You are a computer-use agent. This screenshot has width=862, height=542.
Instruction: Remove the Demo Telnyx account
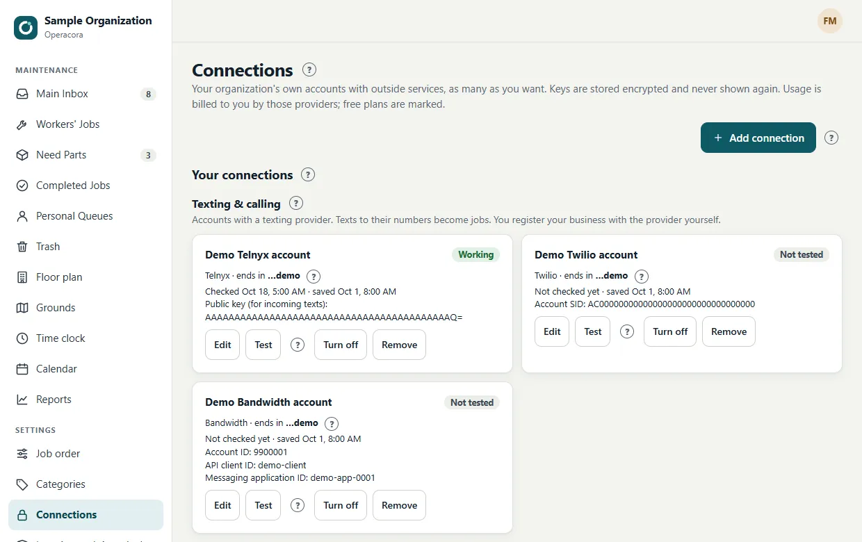point(399,345)
